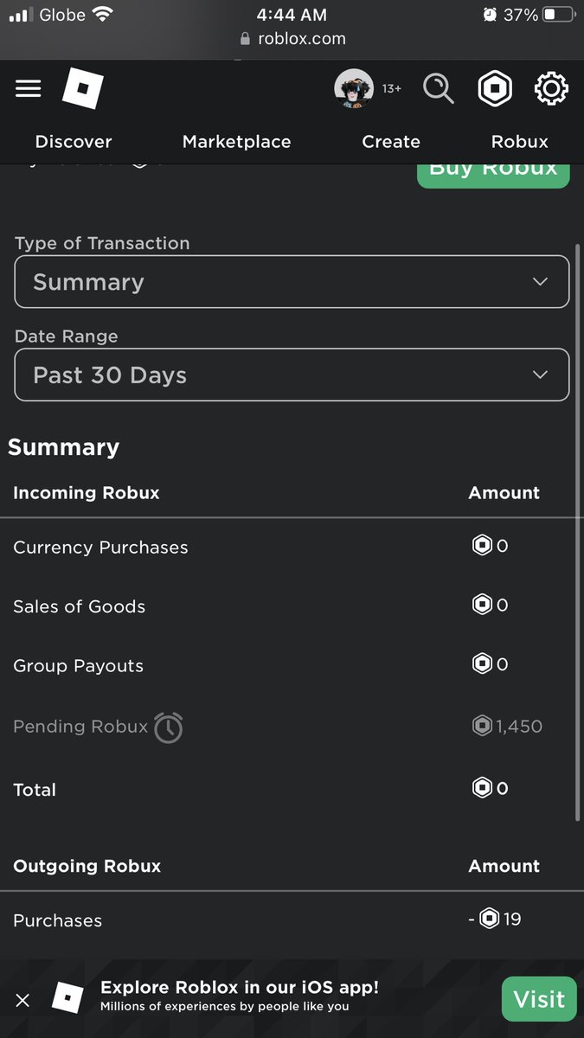The height and width of the screenshot is (1038, 584).
Task: Switch to the Create tab
Action: 391,142
